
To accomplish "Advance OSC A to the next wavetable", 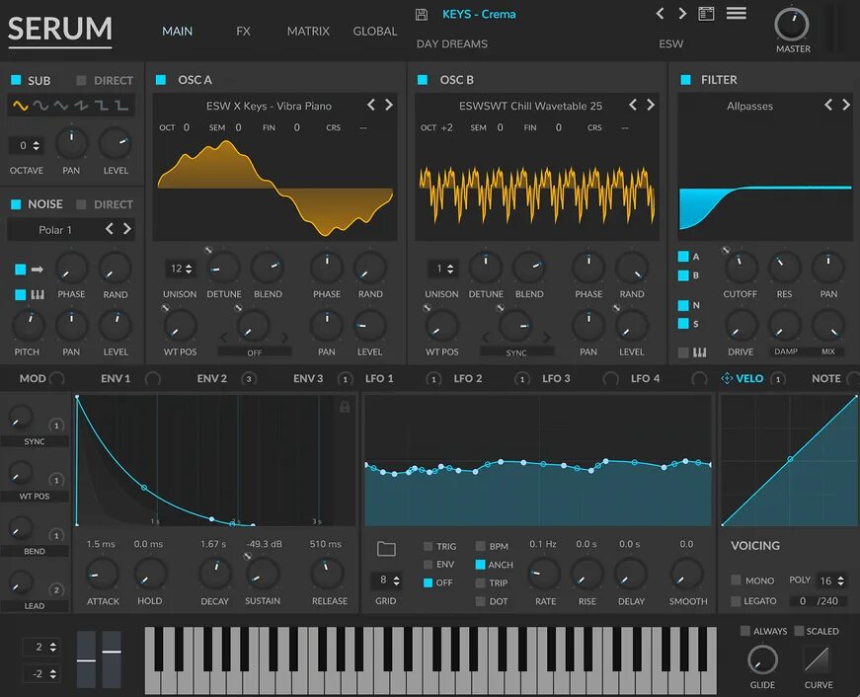I will tap(389, 105).
